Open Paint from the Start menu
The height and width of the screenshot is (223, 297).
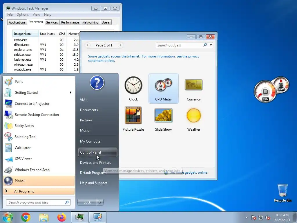coord(39,82)
